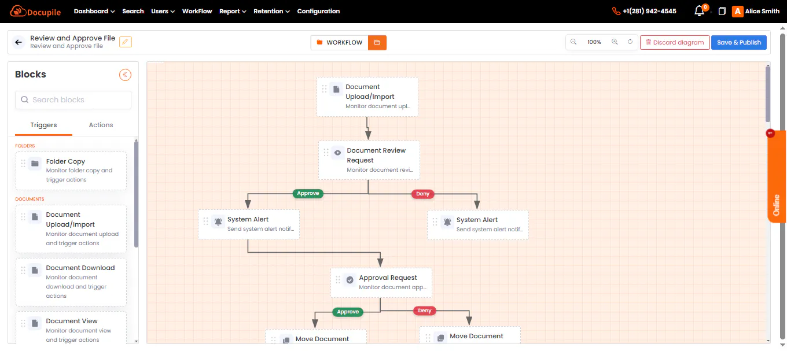Click drag handle of Document Review Request node
Viewport: 787px width, 351px height.
pyautogui.click(x=326, y=152)
